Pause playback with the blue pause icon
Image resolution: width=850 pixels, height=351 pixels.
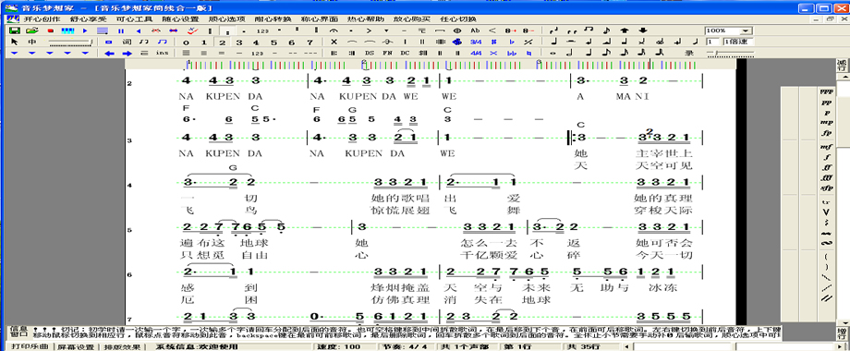point(121,30)
